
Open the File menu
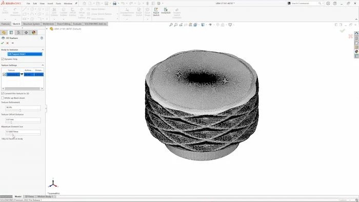coord(28,4)
